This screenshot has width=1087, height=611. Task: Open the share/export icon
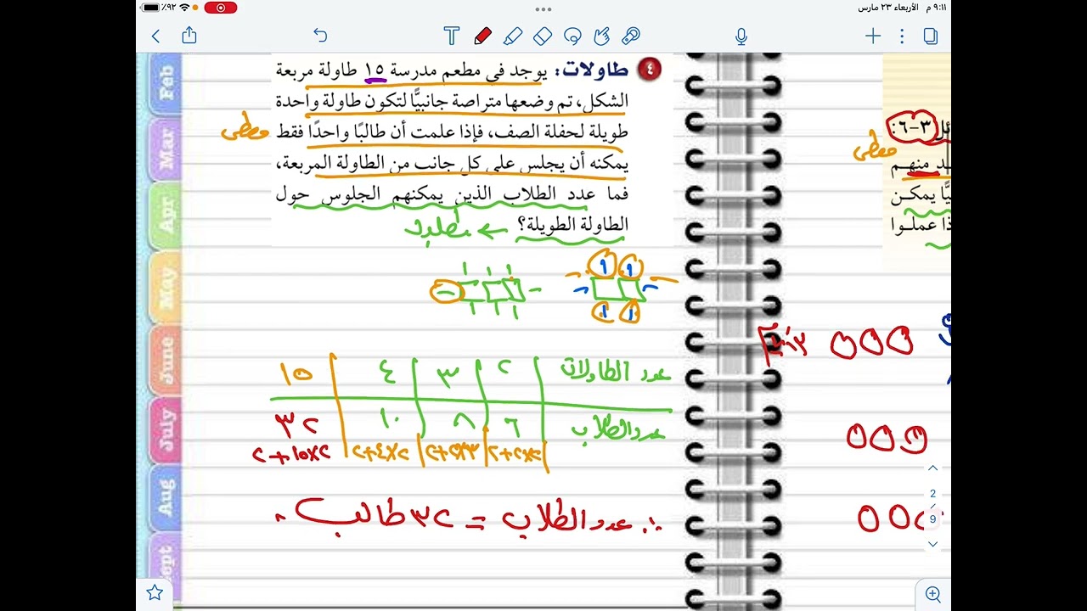pyautogui.click(x=189, y=35)
